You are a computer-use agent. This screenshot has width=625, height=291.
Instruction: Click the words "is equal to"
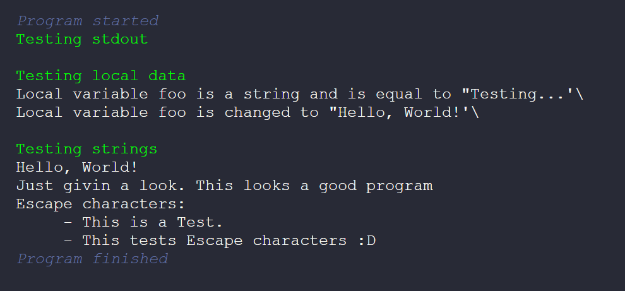(400, 95)
